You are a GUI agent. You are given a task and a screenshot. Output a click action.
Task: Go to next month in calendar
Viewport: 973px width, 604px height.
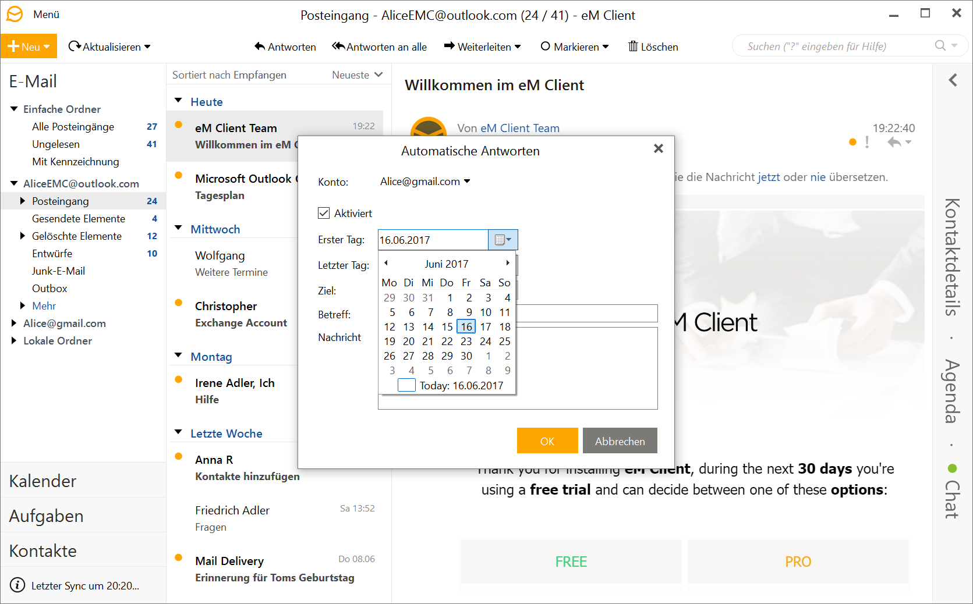coord(508,263)
